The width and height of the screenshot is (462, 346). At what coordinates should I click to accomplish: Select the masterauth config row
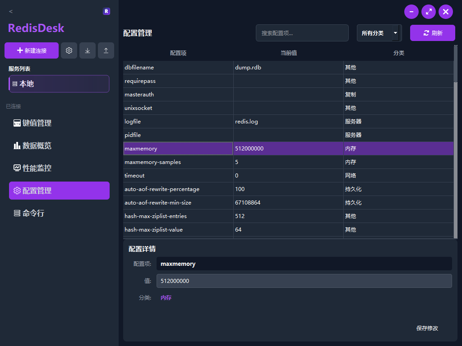[288, 95]
